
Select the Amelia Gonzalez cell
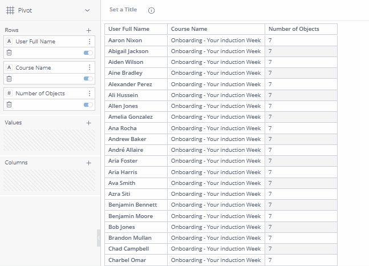pyautogui.click(x=136, y=117)
